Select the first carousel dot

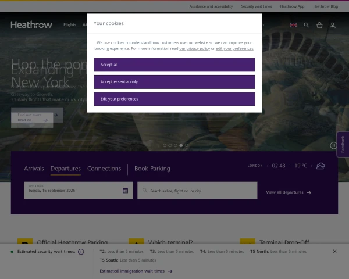(165, 145)
